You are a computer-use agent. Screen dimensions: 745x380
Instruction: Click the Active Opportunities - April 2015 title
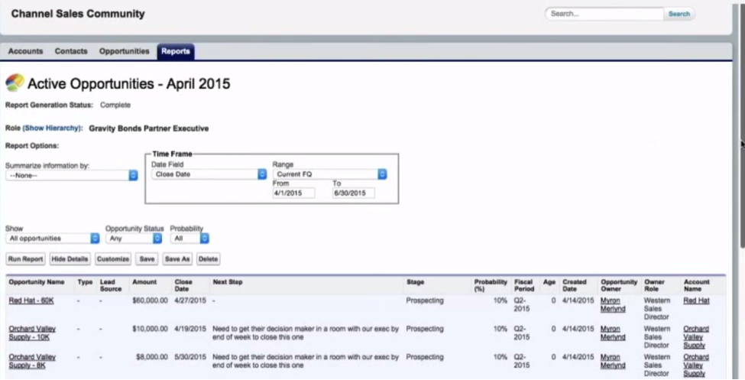click(129, 83)
